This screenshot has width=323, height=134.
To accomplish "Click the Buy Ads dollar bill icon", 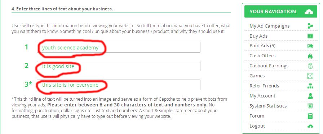I will 310,36.
